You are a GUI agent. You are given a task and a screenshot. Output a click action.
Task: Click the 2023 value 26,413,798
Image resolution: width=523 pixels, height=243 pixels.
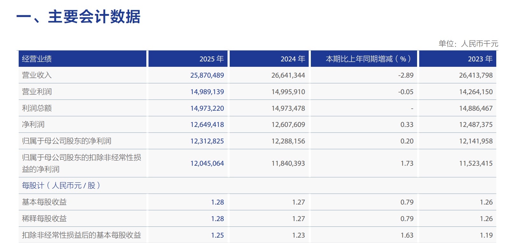(476, 75)
